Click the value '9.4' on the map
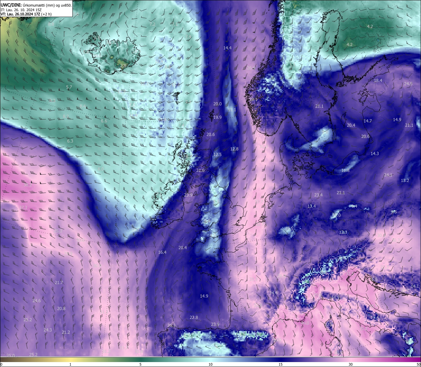Viewport: 421px width, 367px height. click(354, 206)
